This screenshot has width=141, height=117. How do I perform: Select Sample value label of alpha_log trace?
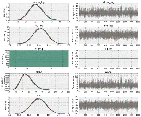coord(73,12)
